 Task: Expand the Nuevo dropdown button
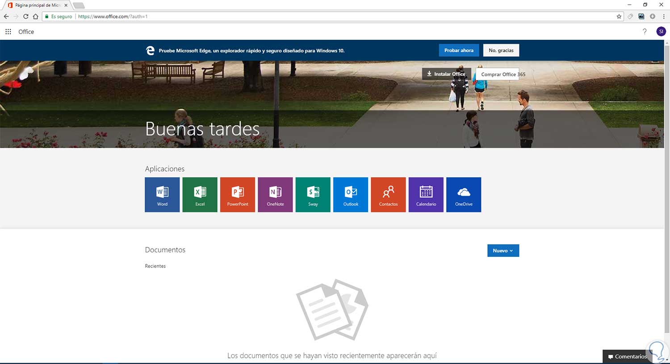click(503, 251)
